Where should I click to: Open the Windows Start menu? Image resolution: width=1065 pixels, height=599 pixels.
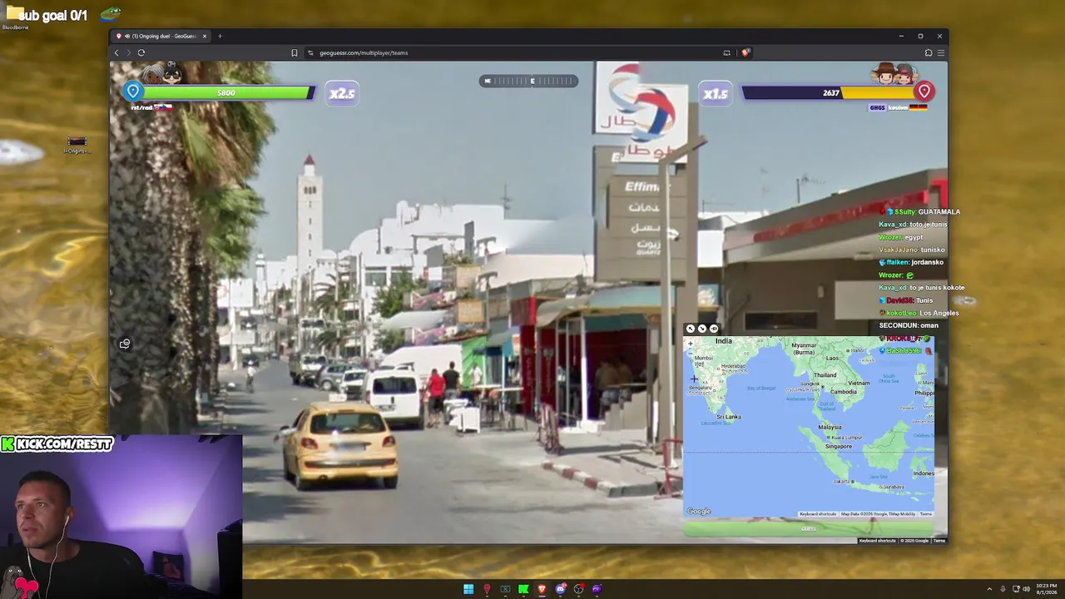[x=468, y=589]
